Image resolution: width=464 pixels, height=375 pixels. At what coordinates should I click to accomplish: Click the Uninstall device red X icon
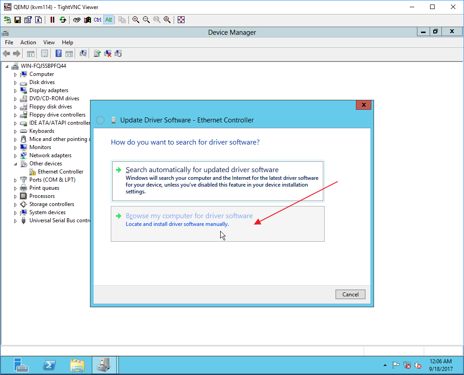pyautogui.click(x=108, y=53)
